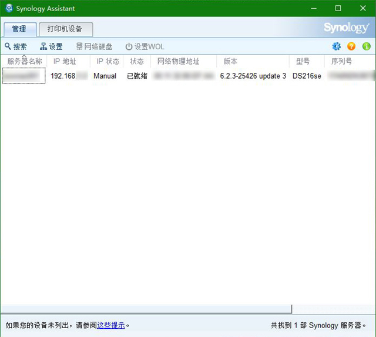The height and width of the screenshot is (337, 376).
Task: Sort by 网络物理地址 column header
Action: [x=184, y=61]
